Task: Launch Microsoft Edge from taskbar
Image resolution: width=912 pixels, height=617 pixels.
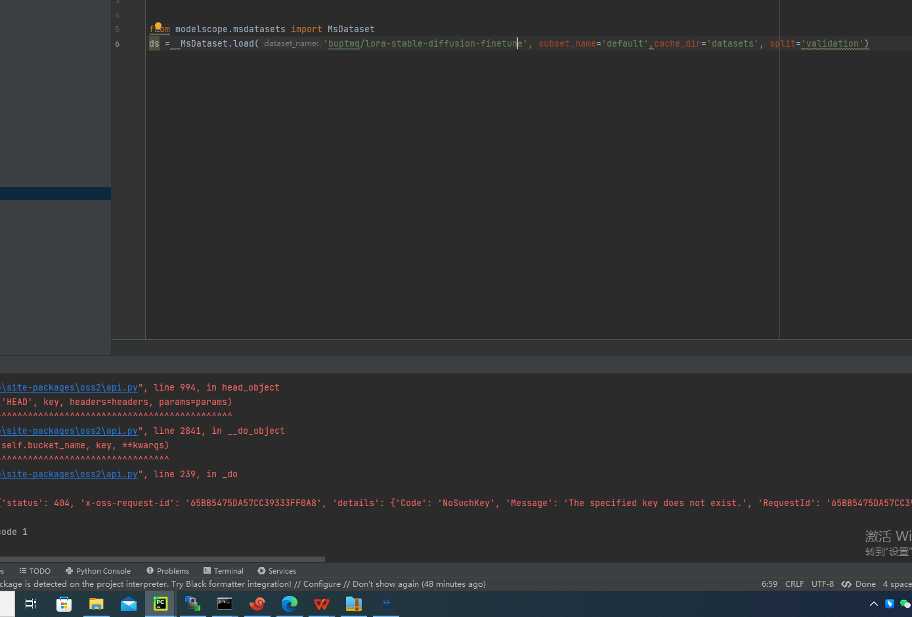Action: 290,604
